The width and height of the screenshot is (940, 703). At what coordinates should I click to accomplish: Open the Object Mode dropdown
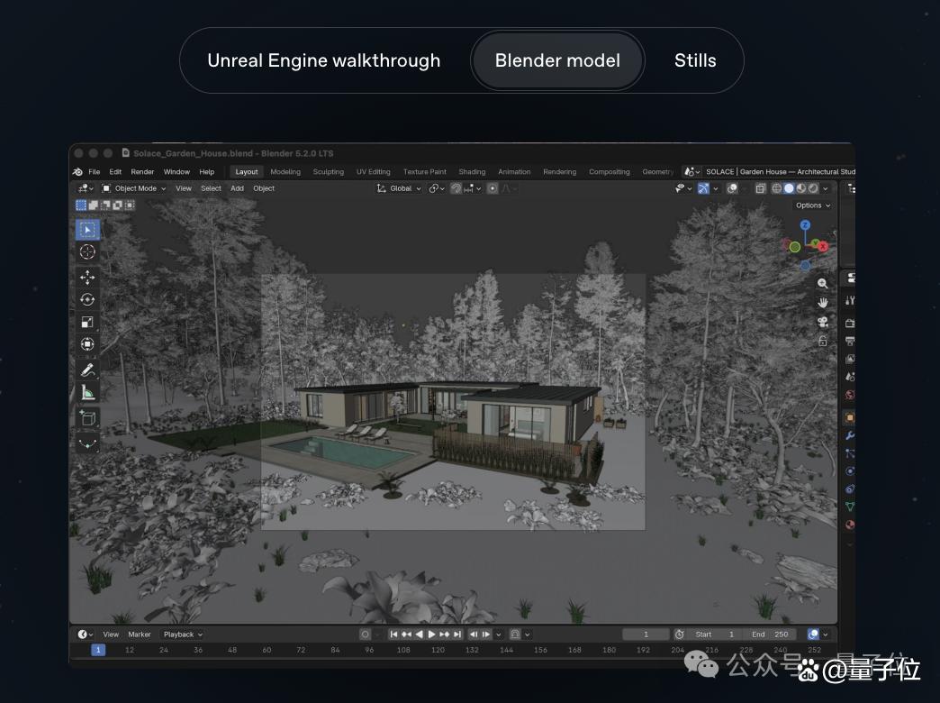pyautogui.click(x=133, y=188)
